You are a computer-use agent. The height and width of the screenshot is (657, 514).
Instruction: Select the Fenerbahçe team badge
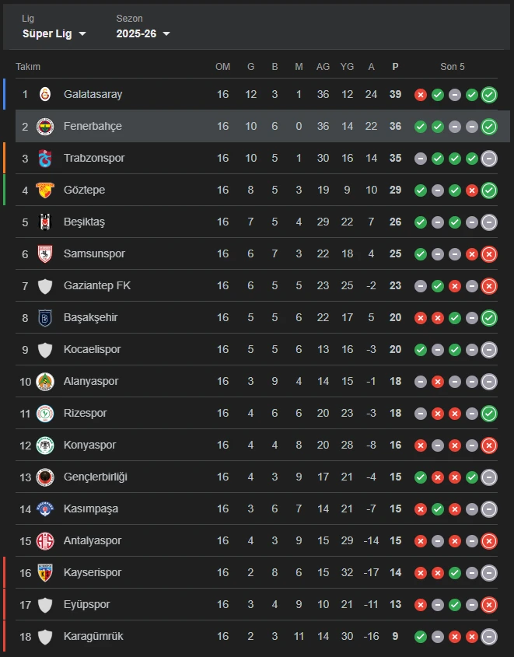pyautogui.click(x=45, y=126)
